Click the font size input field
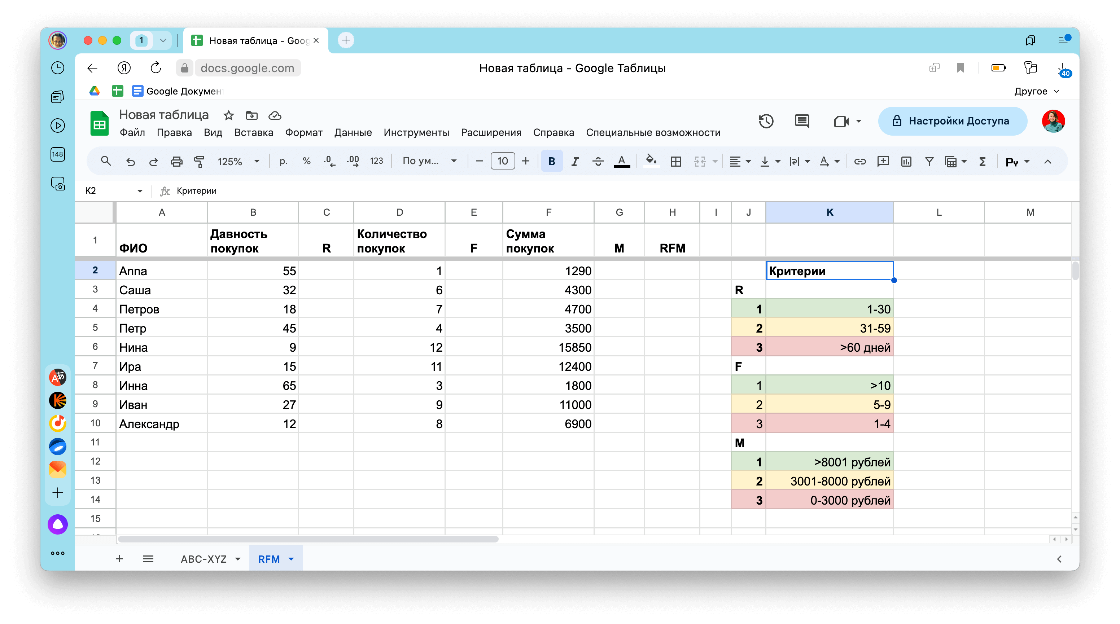The height and width of the screenshot is (624, 1120). 502,161
